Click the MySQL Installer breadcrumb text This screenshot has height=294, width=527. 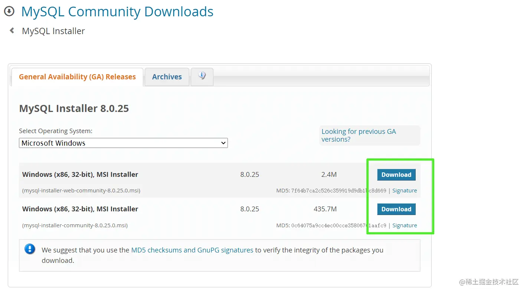[x=53, y=31]
